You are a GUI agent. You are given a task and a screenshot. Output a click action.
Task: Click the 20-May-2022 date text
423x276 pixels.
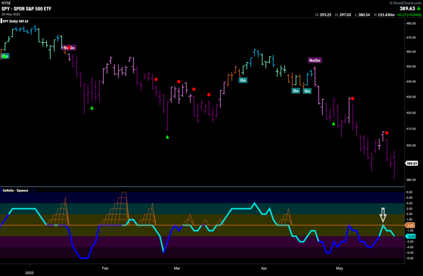(x=11, y=14)
